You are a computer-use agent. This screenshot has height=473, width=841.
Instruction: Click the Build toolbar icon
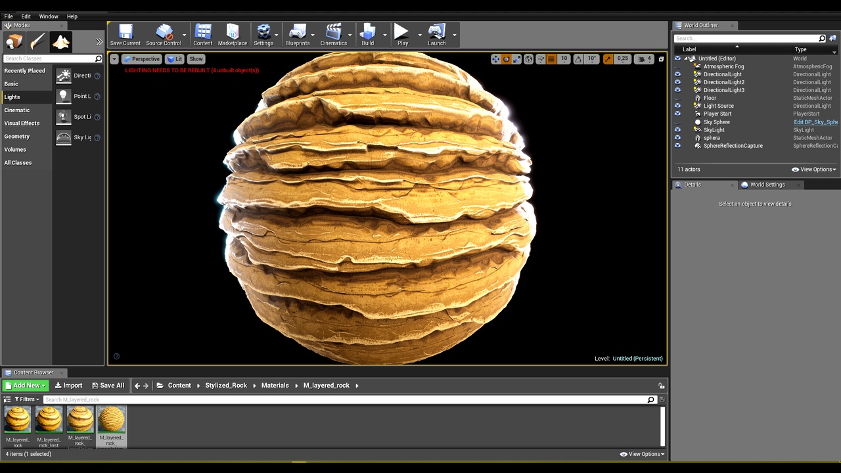(368, 35)
